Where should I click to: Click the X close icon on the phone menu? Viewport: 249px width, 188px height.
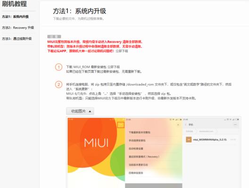click(x=178, y=125)
